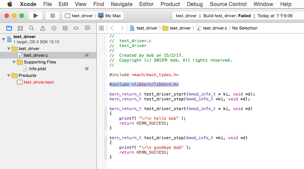Click the Copyright comment line
This screenshot has height=169, width=304.
(171, 60)
